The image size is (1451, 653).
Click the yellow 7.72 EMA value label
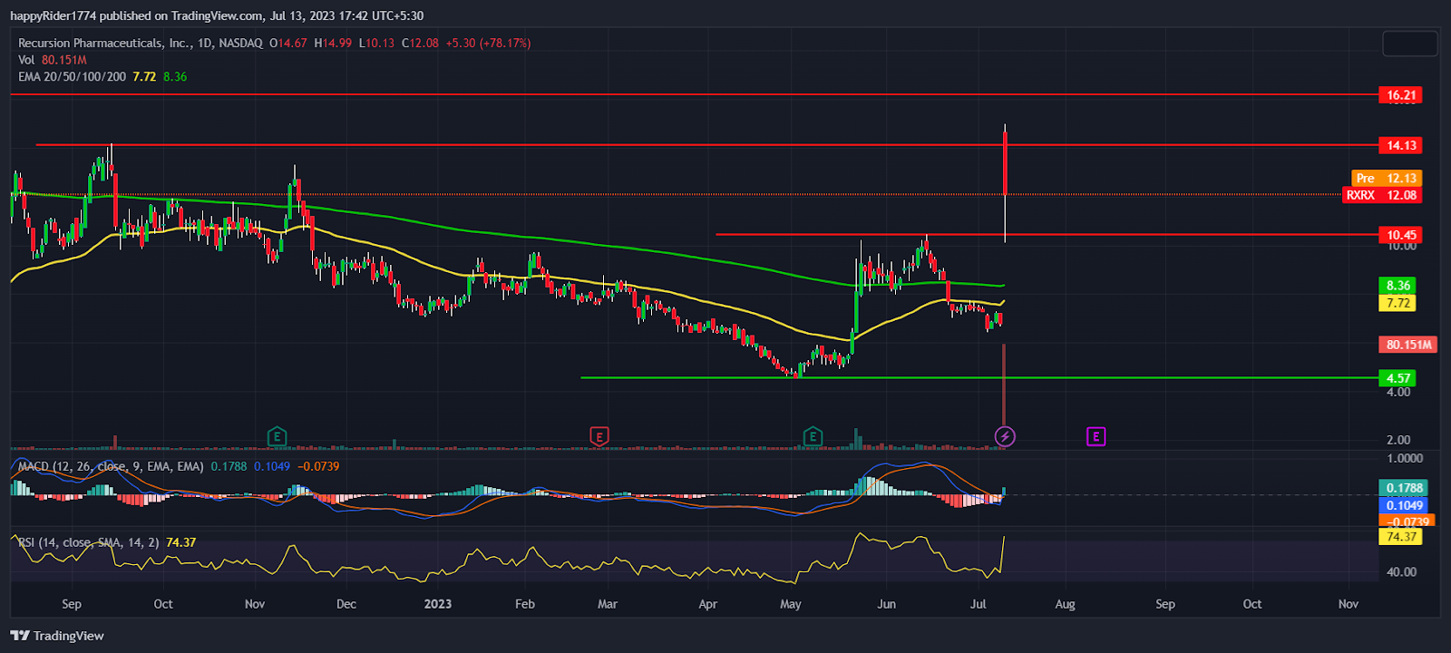click(x=1397, y=303)
